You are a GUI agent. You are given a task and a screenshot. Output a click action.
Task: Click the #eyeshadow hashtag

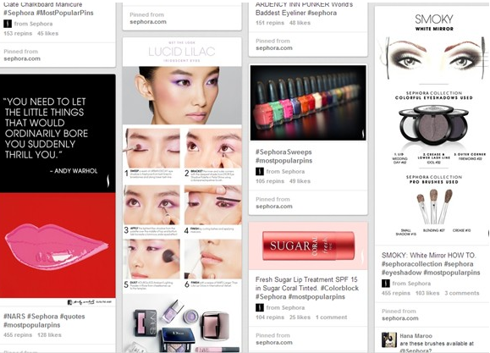[x=401, y=273]
